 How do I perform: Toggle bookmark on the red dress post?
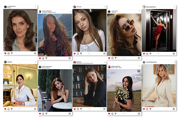(174, 54)
